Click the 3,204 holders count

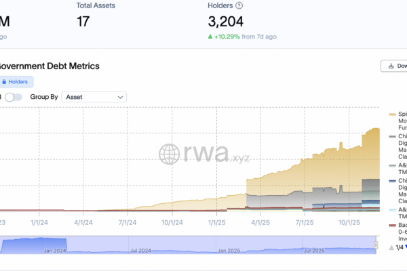(231, 20)
